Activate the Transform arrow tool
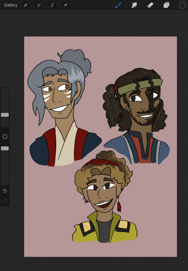Screen dimensions: 188x271 coord(65,5)
